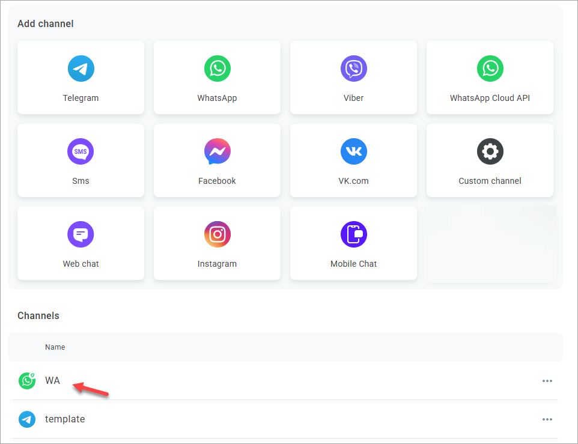Image resolution: width=578 pixels, height=444 pixels.
Task: Choose the Custom channel gear icon
Action: 490,151
